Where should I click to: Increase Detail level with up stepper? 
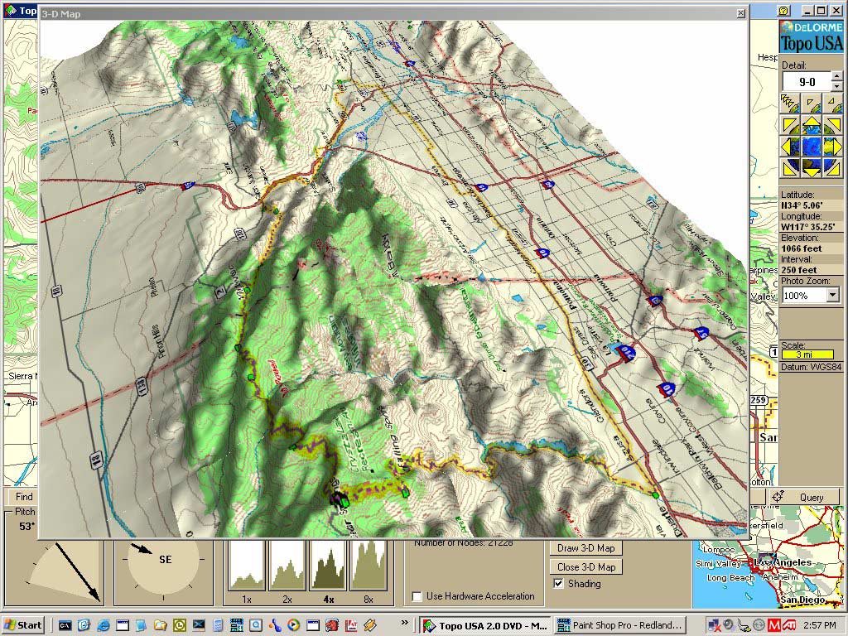836,77
